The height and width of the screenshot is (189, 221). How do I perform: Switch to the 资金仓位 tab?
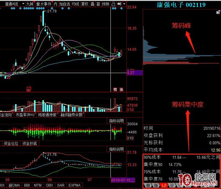[11, 143]
